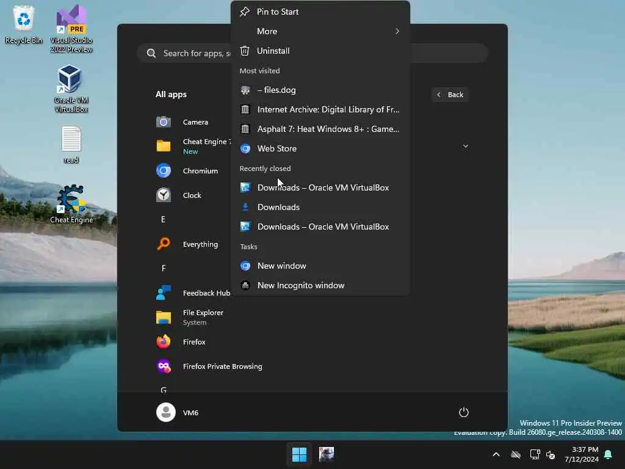This screenshot has height=469, width=625.
Task: Jump to letter E section header
Action: [x=163, y=219]
